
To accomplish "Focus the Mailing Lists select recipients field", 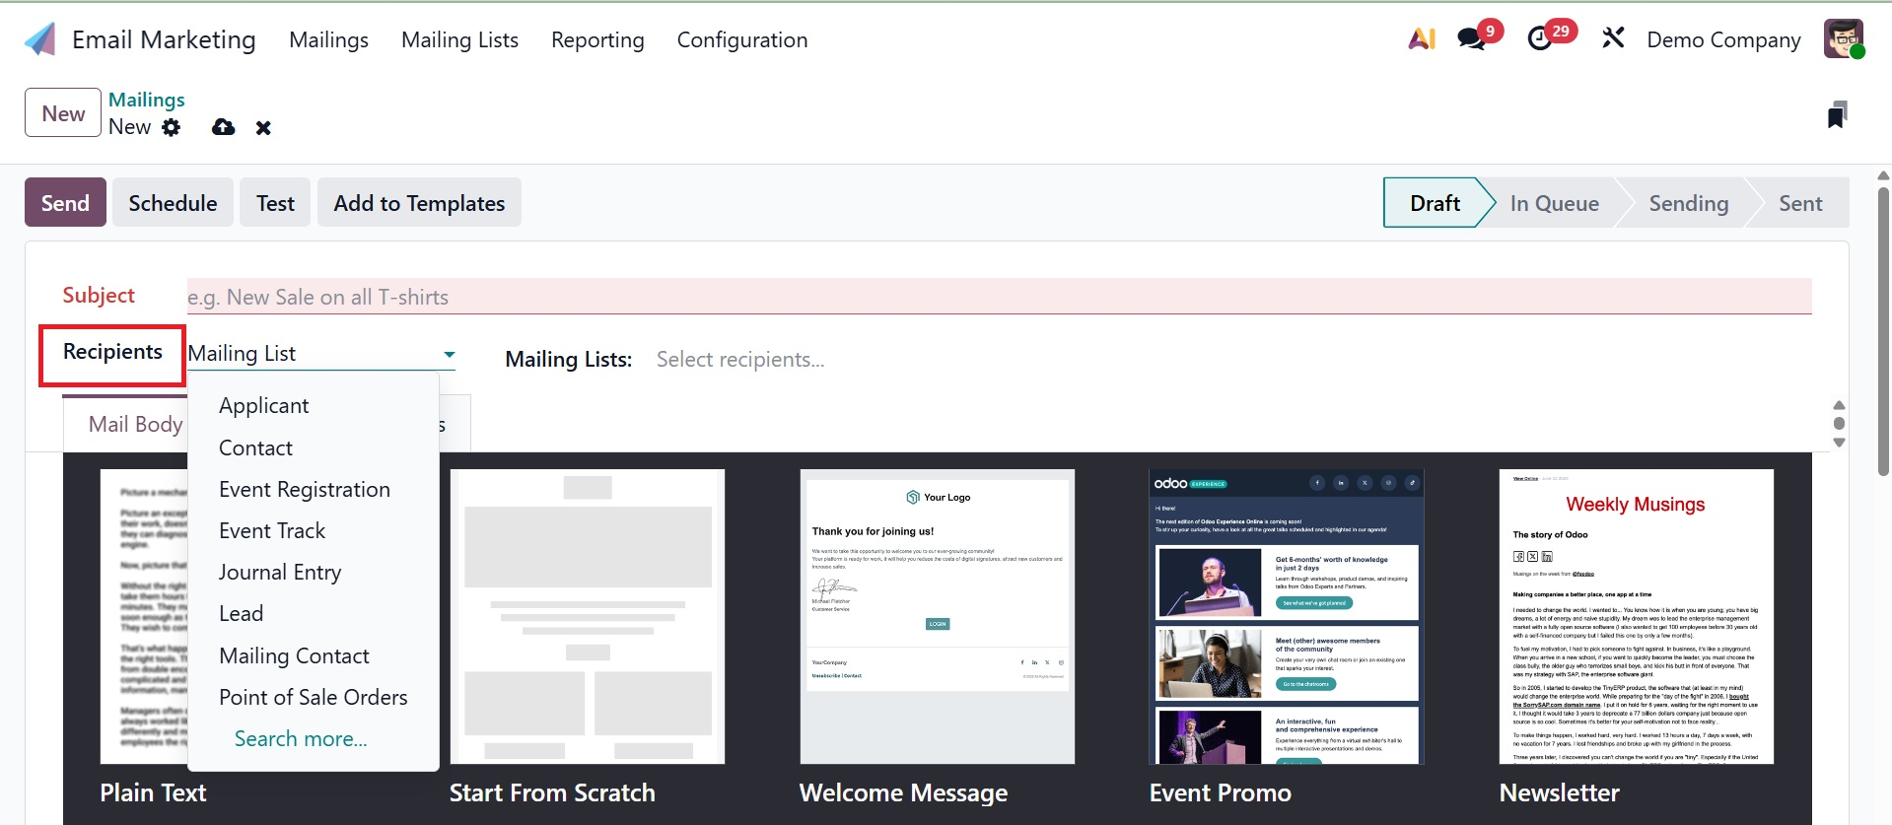I will pos(740,360).
